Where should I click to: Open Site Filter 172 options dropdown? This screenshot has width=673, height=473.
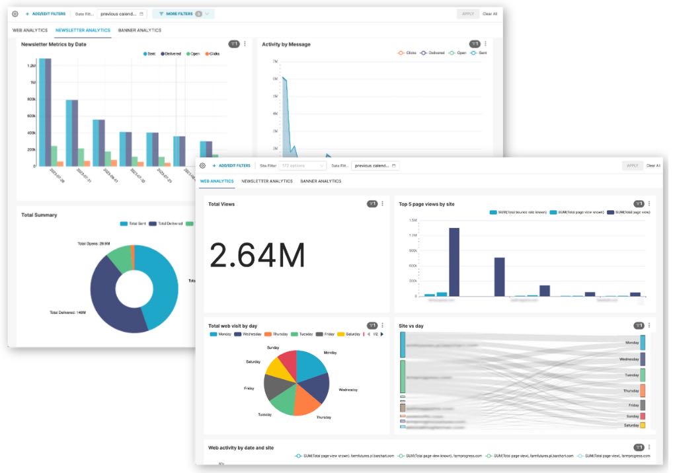click(303, 166)
